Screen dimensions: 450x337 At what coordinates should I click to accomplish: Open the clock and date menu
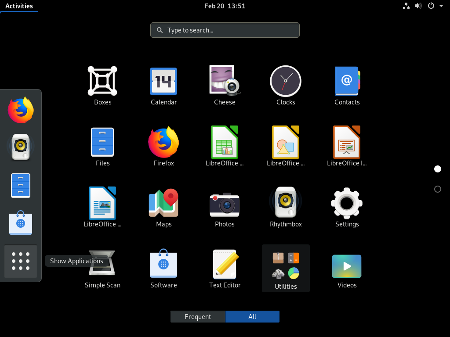pos(225,6)
